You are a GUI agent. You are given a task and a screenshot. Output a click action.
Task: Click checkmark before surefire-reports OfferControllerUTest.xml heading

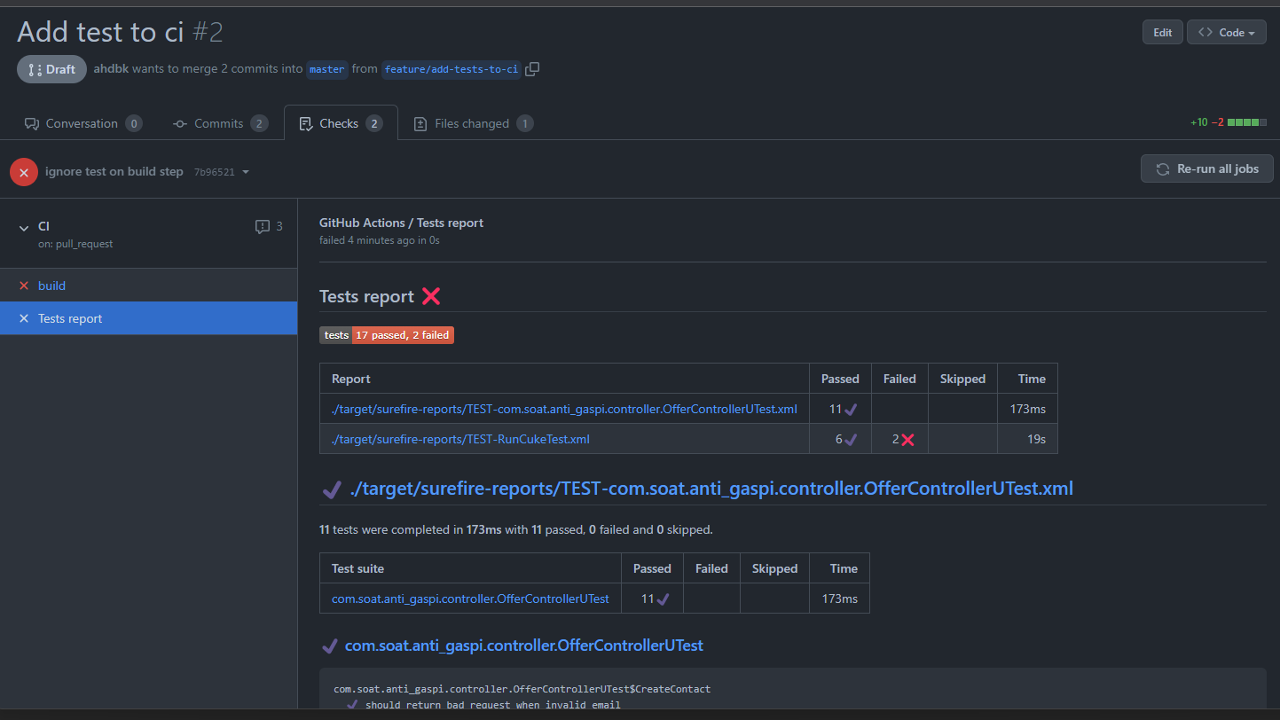(332, 489)
